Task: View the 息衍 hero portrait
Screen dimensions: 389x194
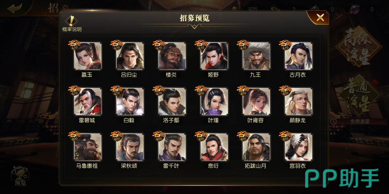Action: pos(214,147)
